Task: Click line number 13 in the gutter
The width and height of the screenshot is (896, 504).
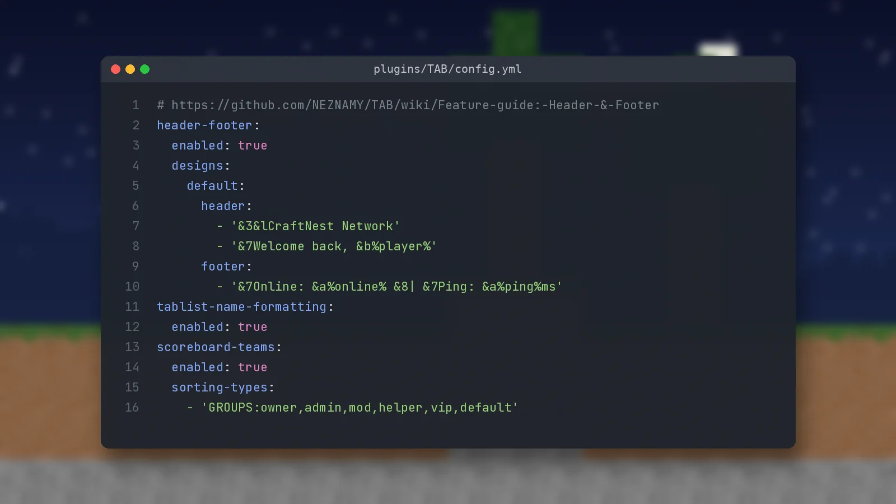Action: tap(132, 347)
